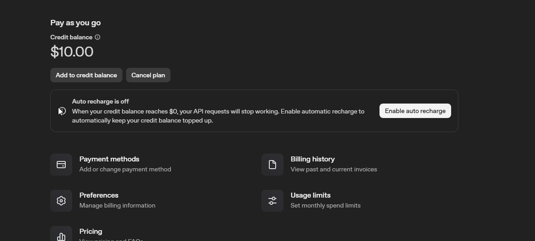Open the Billing history document icon

click(272, 165)
